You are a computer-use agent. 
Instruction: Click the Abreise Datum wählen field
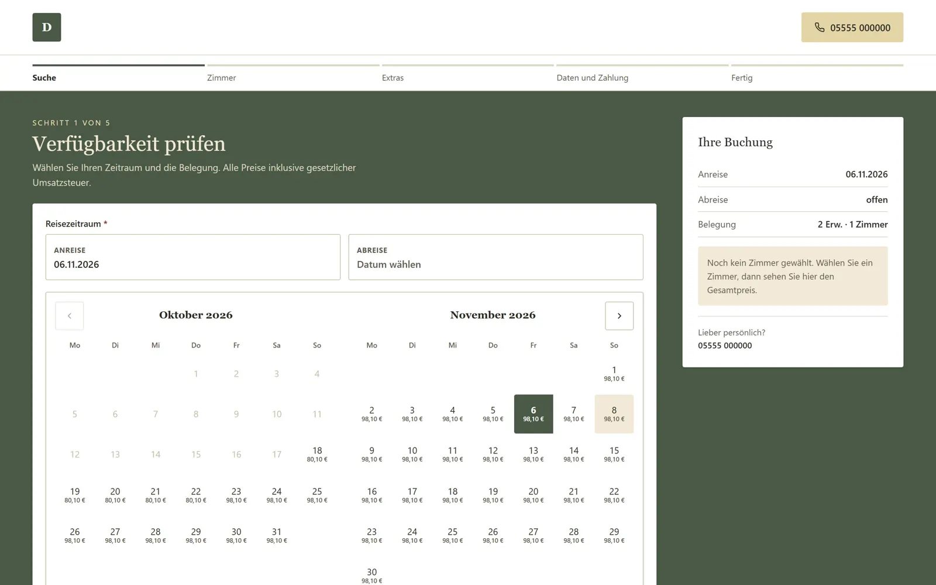496,257
